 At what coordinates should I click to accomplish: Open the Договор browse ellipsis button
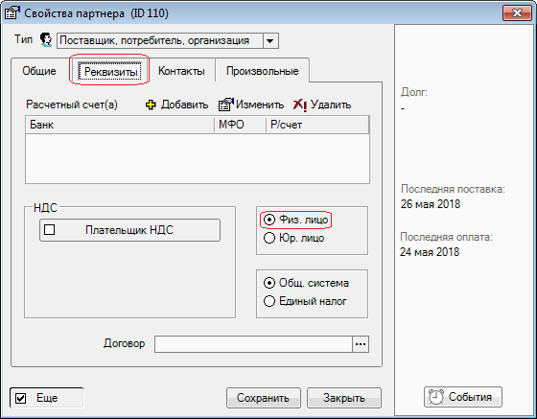pos(361,344)
